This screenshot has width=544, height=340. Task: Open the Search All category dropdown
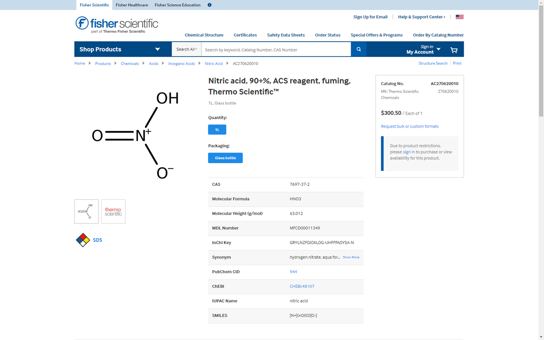pyautogui.click(x=187, y=49)
